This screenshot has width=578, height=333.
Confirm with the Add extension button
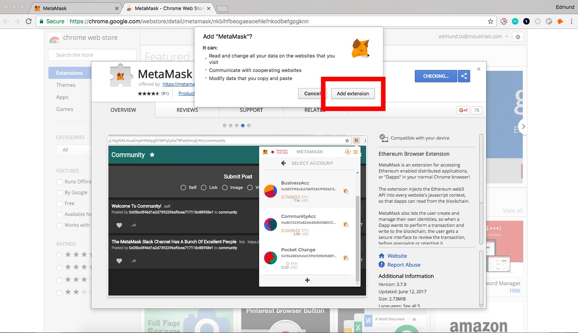pos(353,94)
